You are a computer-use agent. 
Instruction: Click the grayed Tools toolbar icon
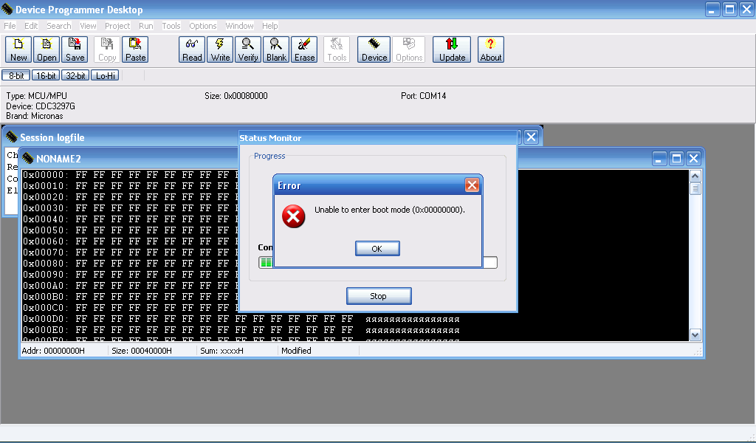(x=337, y=49)
